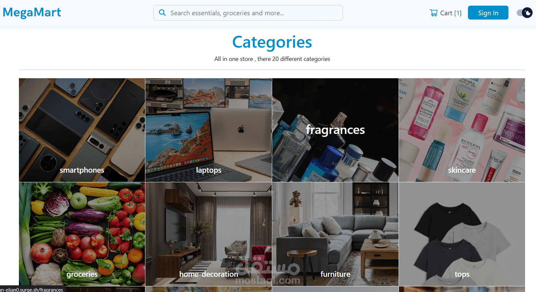This screenshot has width=536, height=292.
Task: Select the fragrances category tile
Action: coord(335,130)
